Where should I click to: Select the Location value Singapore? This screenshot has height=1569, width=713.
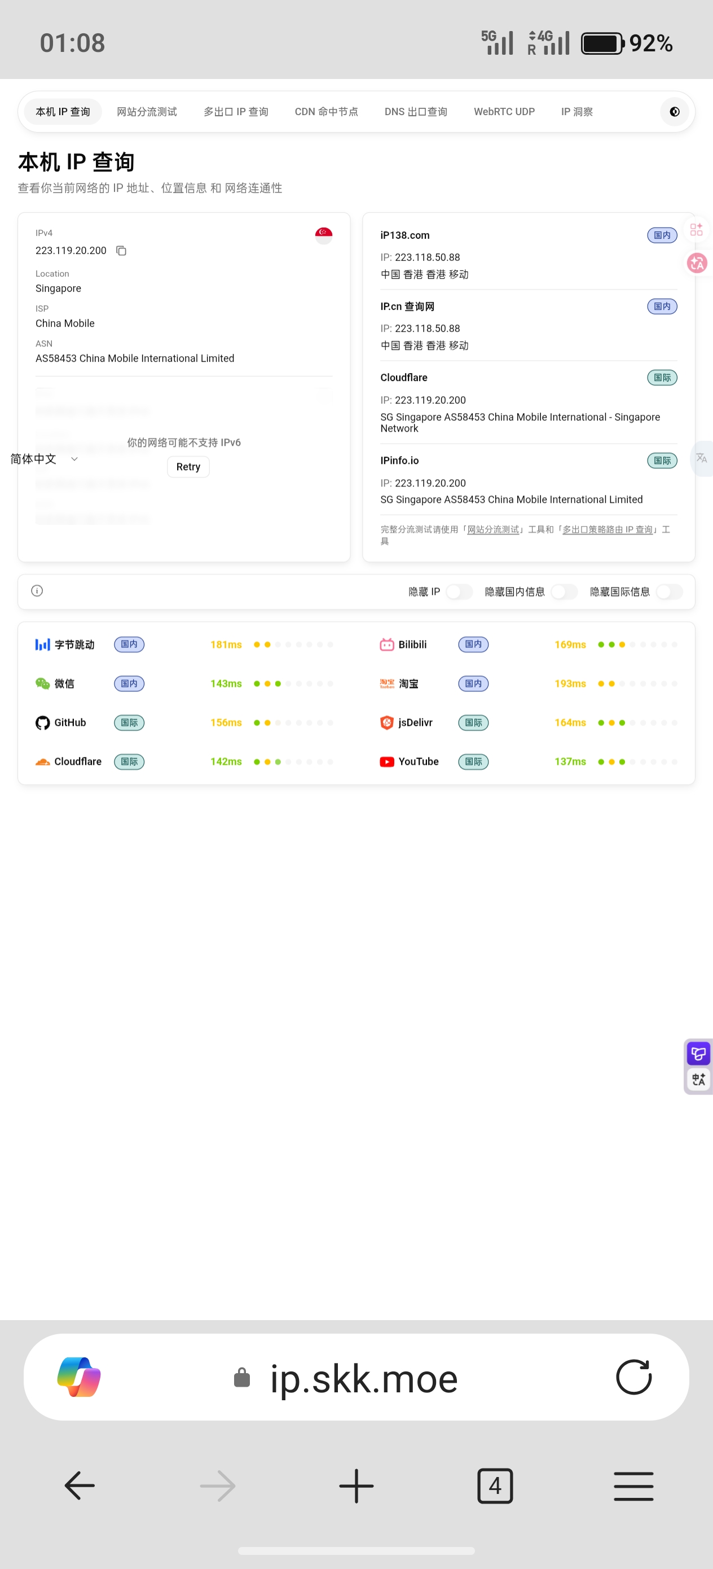[x=58, y=288]
